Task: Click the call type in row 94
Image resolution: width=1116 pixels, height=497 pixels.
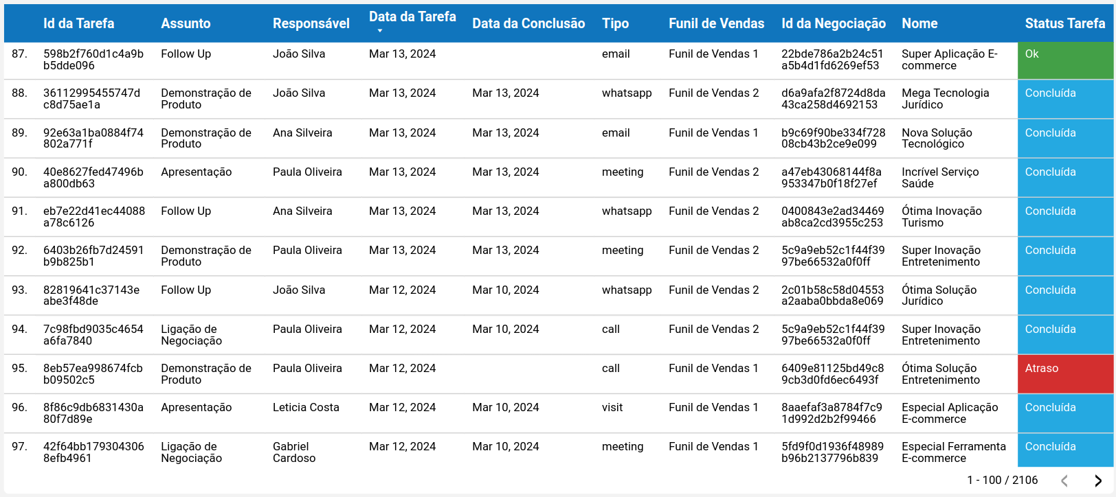Action: (611, 330)
